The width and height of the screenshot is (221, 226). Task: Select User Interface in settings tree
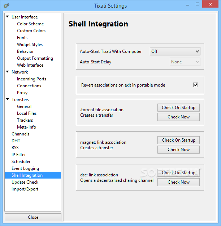[x=25, y=17]
